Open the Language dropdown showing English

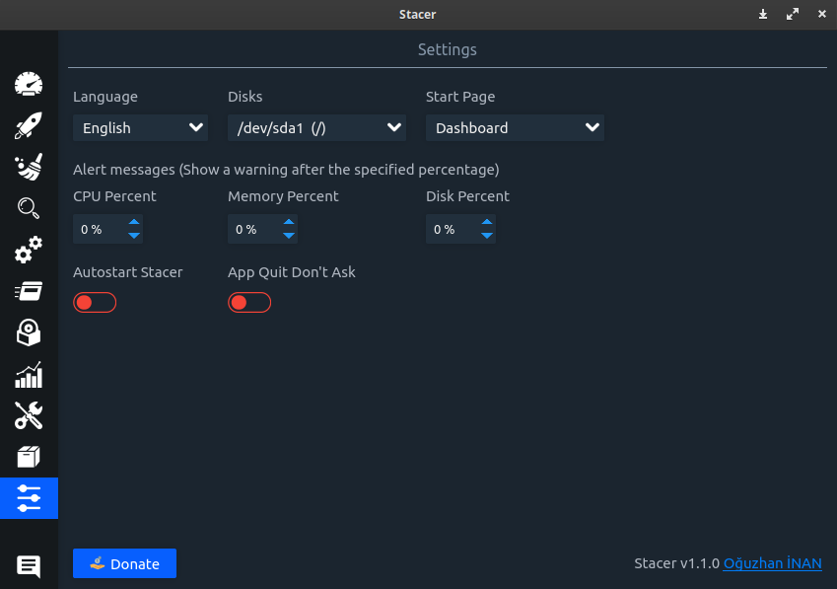(x=140, y=127)
